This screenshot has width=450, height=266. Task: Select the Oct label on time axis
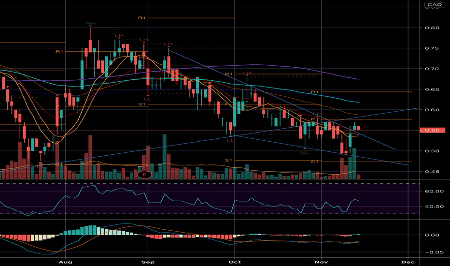point(235,262)
